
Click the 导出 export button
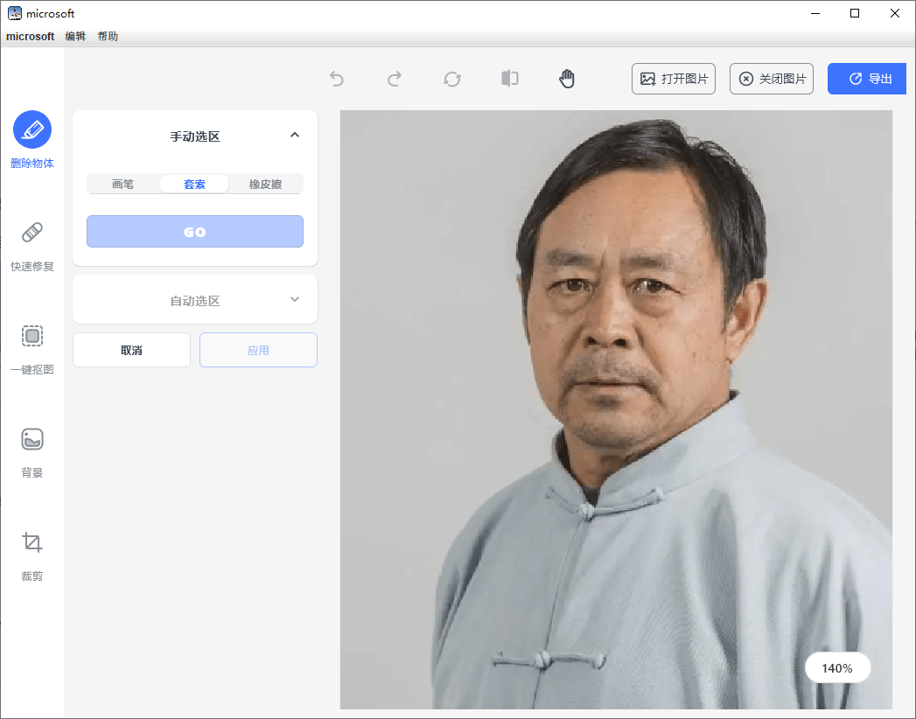coord(867,78)
